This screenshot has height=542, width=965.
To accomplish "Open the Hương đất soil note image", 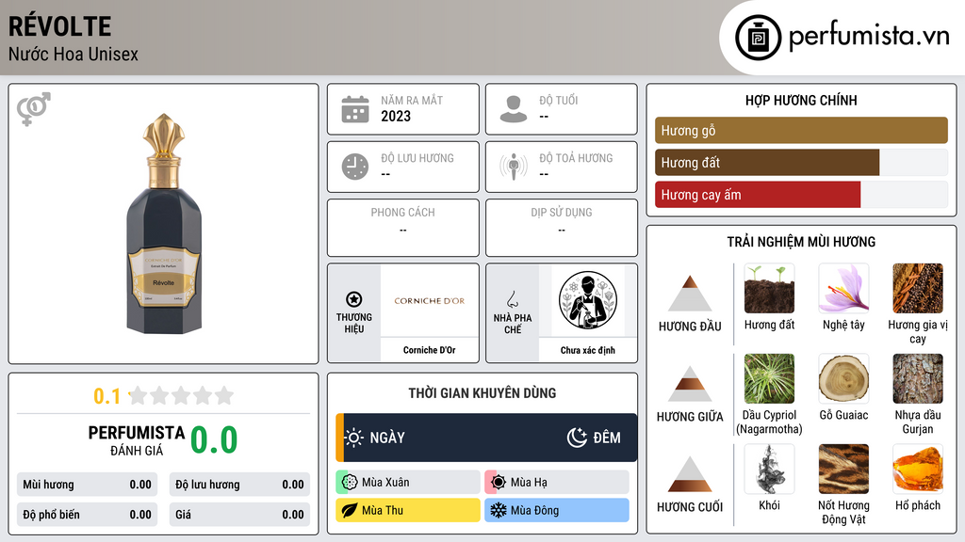I will coord(769,288).
